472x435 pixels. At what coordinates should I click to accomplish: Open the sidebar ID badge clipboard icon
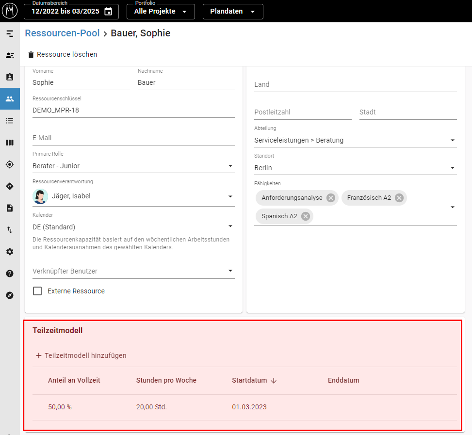point(10,77)
